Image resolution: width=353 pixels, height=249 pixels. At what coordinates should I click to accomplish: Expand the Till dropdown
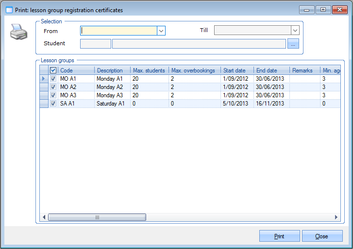tap(295, 31)
